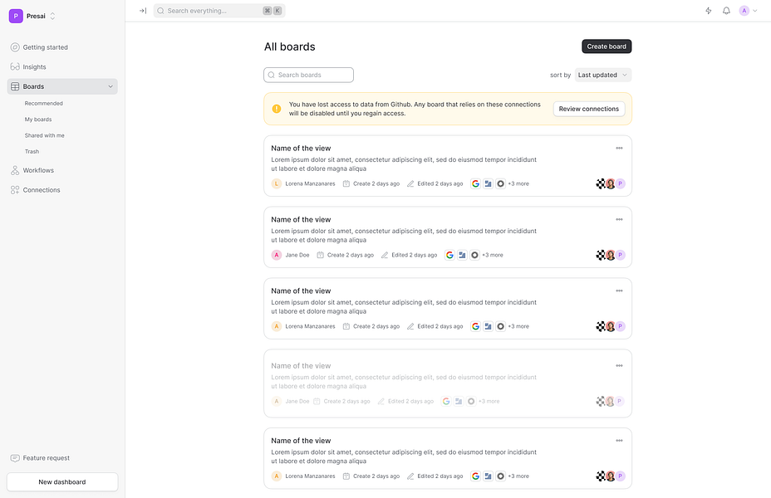Click the Create board button

tap(606, 46)
